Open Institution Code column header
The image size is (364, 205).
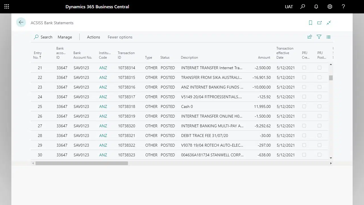[105, 55]
